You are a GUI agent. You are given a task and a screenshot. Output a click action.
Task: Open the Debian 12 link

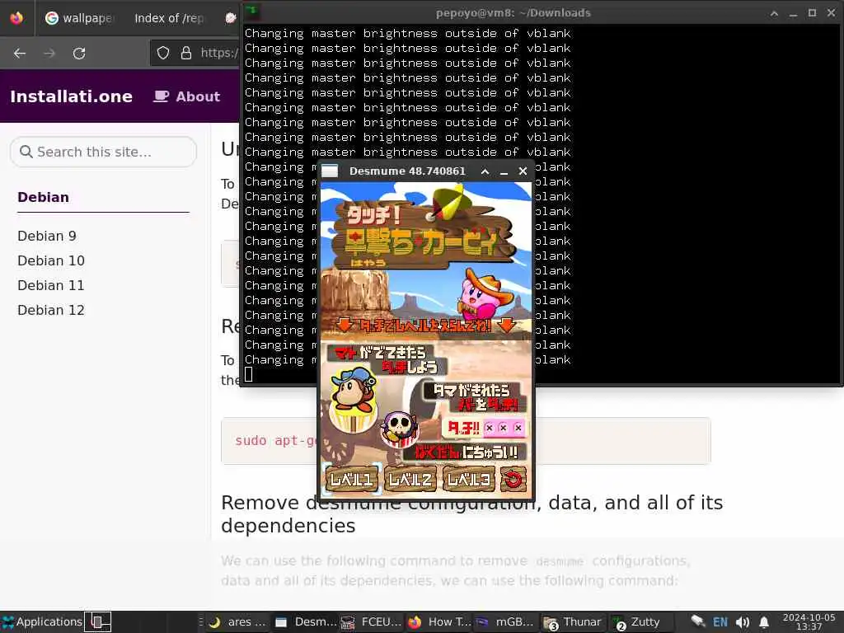point(51,310)
